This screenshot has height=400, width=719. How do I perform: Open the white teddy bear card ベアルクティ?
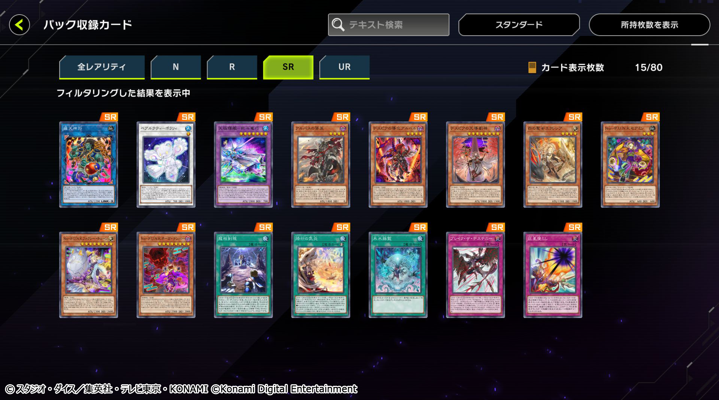pyautogui.click(x=166, y=164)
